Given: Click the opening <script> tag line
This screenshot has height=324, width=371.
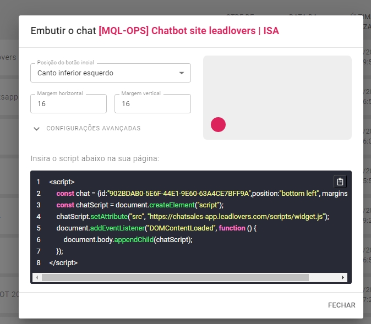Looking at the screenshot, I should pyautogui.click(x=62, y=182).
